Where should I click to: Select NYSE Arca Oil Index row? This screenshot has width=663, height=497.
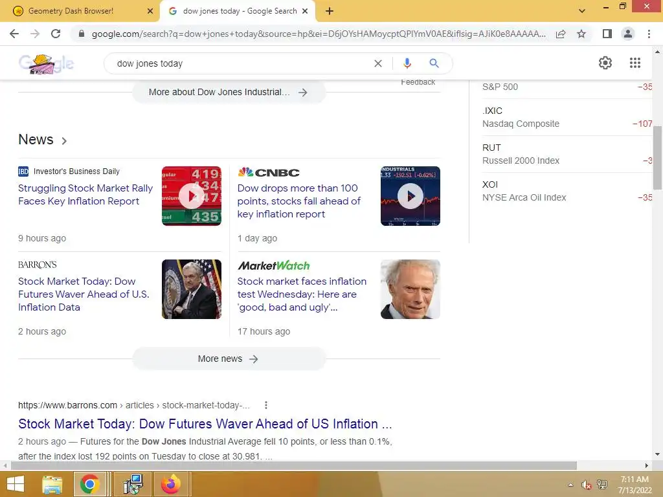click(567, 191)
